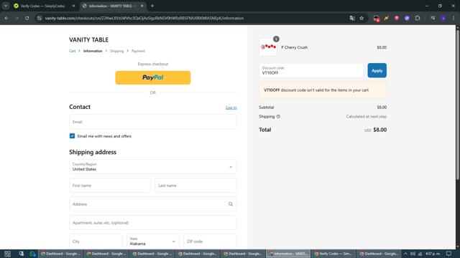The image size is (460, 258).
Task: Click Apartment, suite, etc. field
Action: (153, 223)
